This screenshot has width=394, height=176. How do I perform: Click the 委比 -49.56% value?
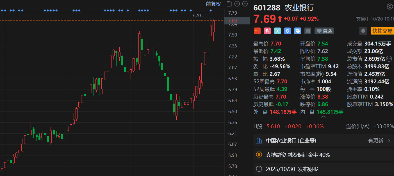pyautogui.click(x=280, y=67)
